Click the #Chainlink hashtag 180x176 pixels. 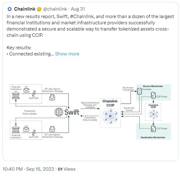pyautogui.click(x=82, y=17)
